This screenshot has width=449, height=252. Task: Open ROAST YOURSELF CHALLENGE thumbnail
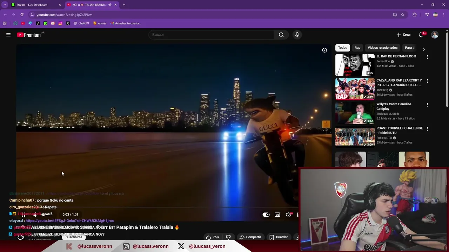[x=355, y=137]
